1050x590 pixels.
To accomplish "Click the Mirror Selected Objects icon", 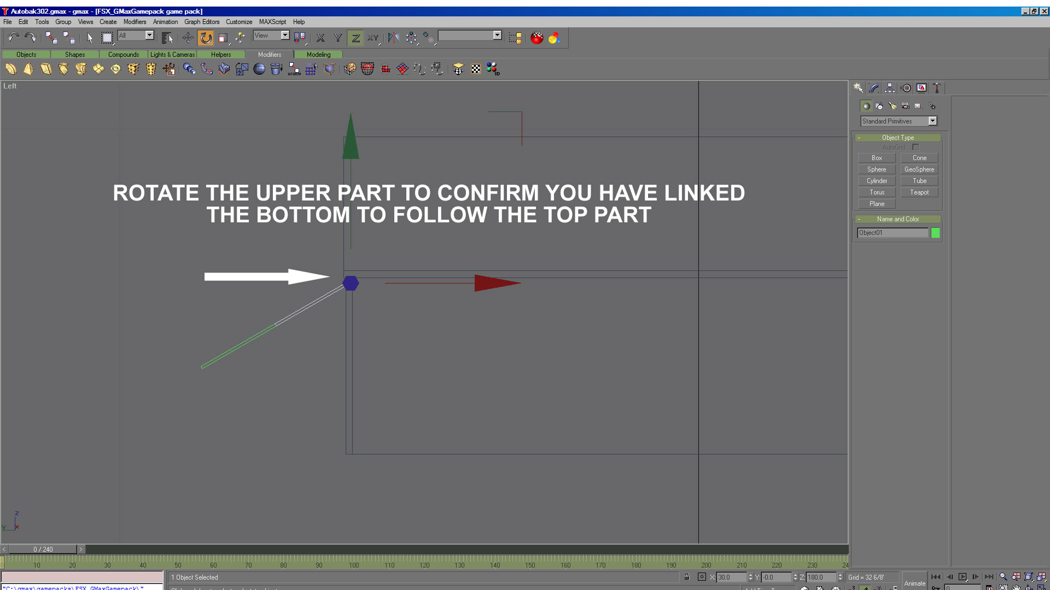I will [393, 38].
